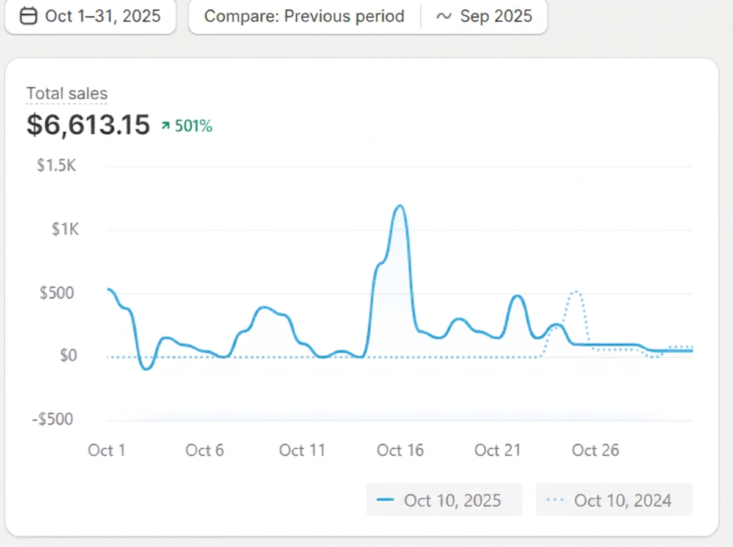This screenshot has height=547, width=733.
Task: Click the -$500 y-axis label
Action: [x=53, y=419]
